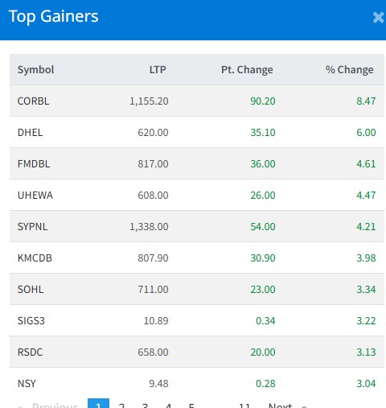Open the DHEL stock symbol
This screenshot has height=408, width=386.
tap(30, 133)
